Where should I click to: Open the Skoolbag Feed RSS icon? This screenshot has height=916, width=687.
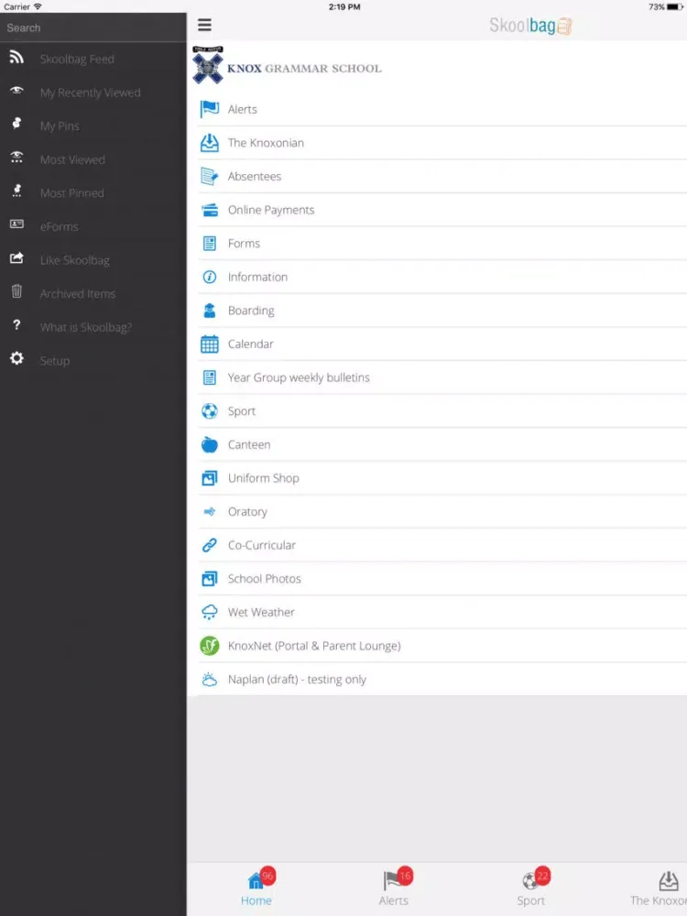(x=16, y=57)
